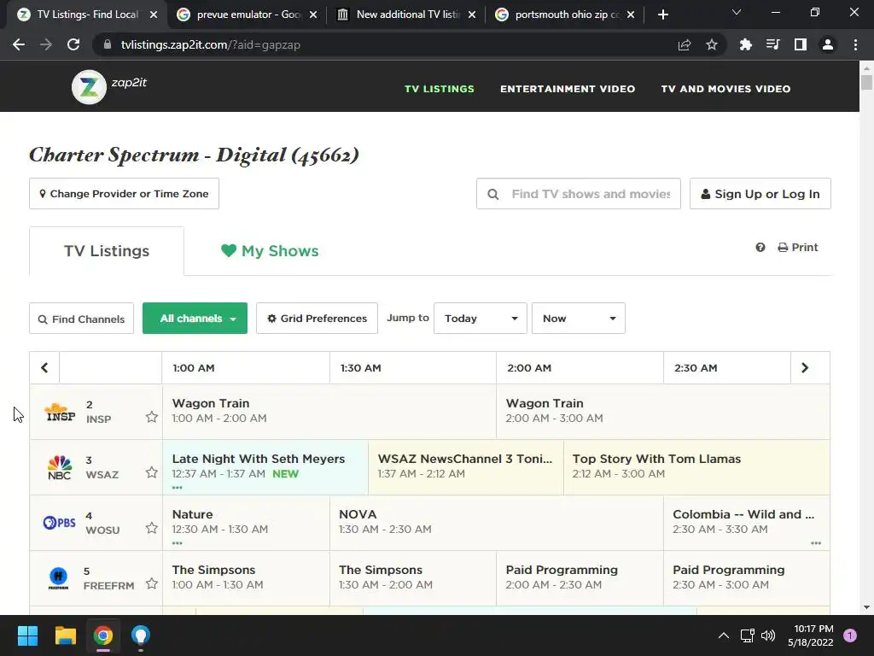Expand details dots under Nature listing

click(178, 542)
